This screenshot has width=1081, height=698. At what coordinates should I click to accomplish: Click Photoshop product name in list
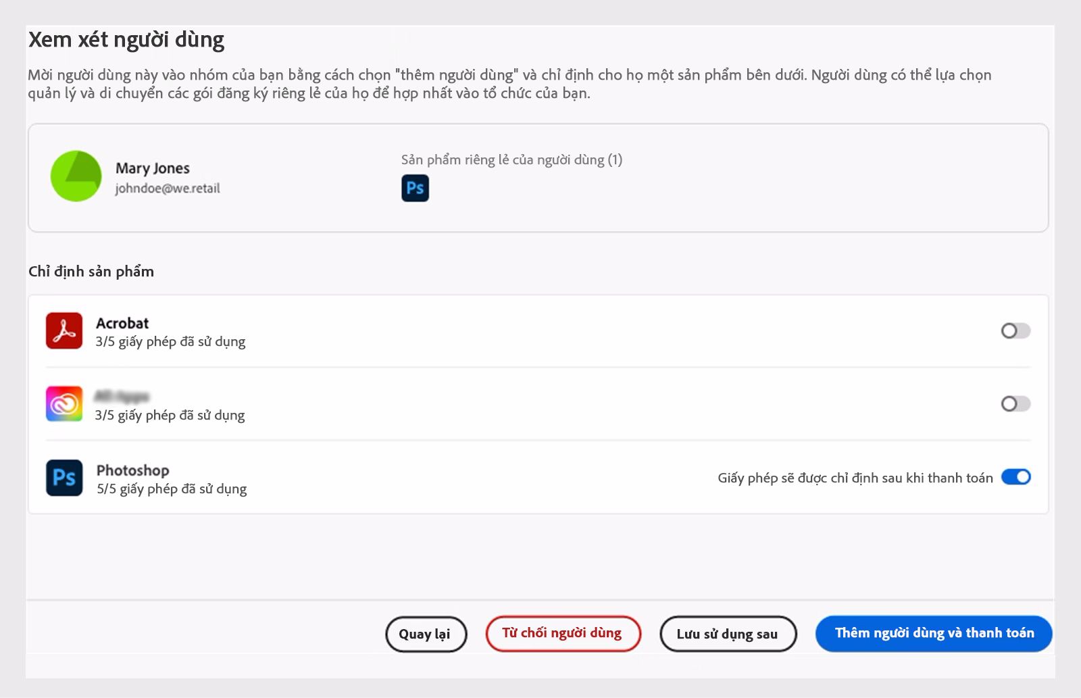133,470
